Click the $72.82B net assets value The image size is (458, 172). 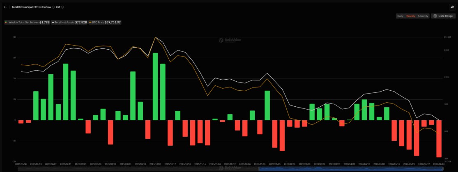tap(81, 22)
